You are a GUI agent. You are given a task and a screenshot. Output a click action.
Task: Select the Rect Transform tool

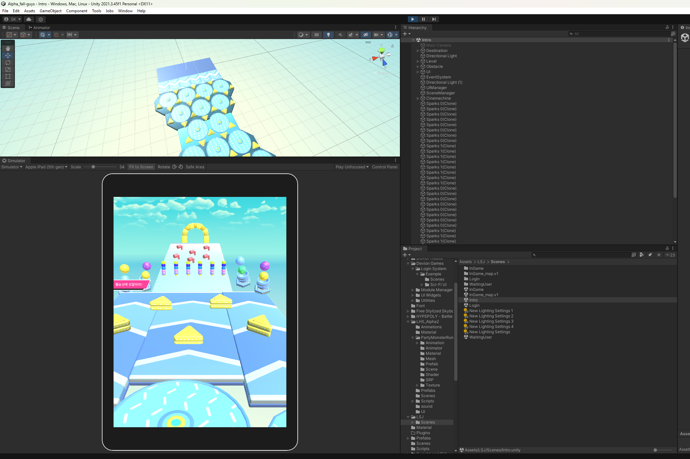8,76
